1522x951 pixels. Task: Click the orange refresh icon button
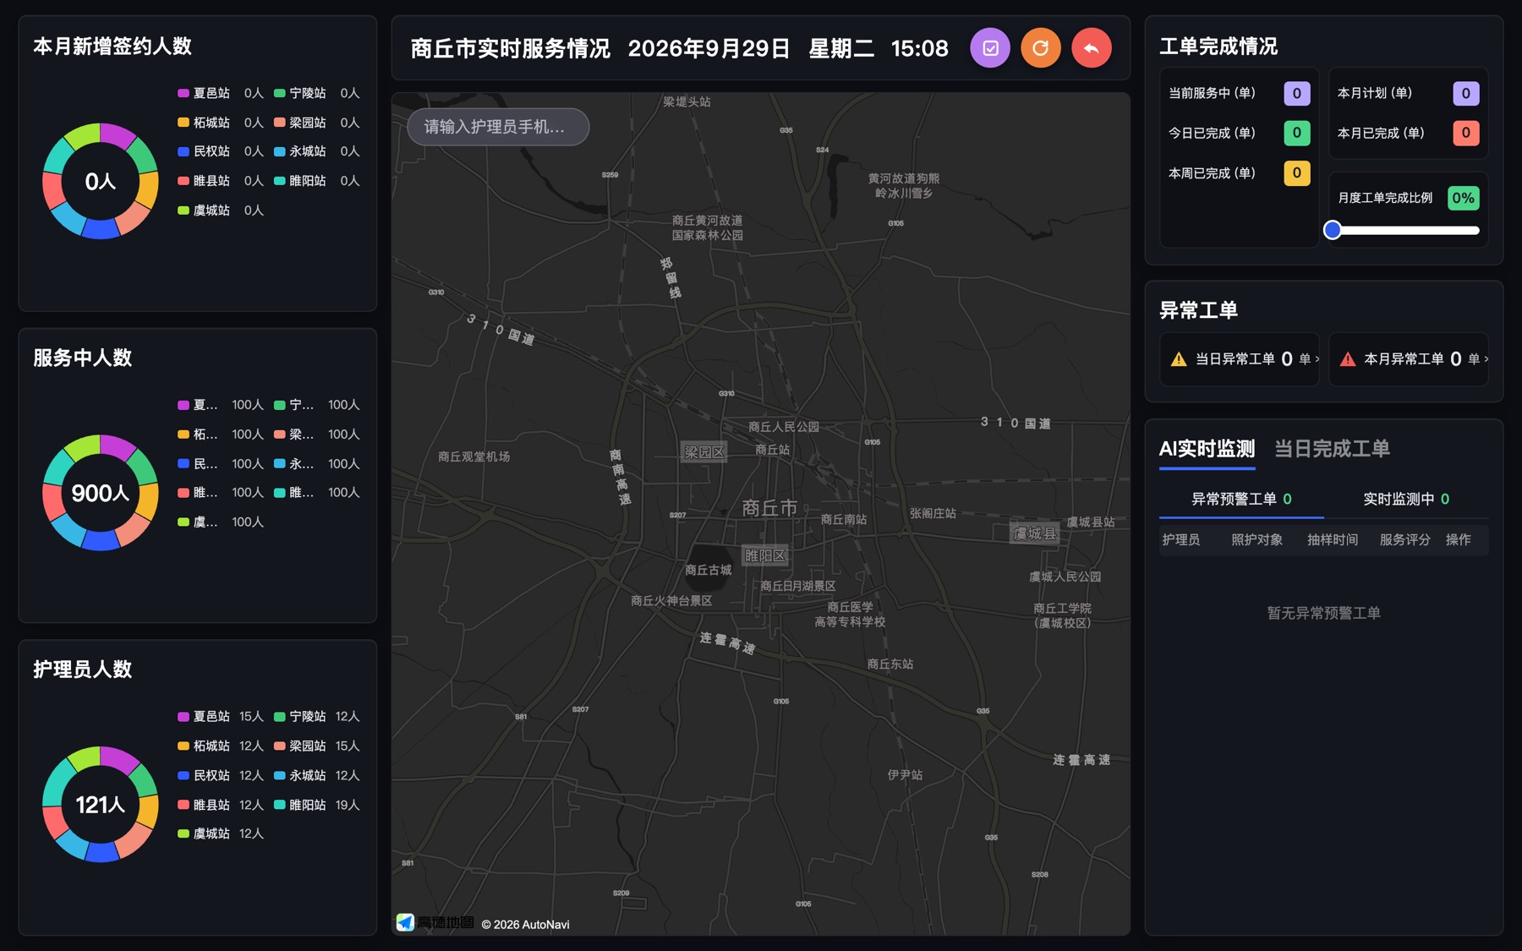[x=1041, y=48]
